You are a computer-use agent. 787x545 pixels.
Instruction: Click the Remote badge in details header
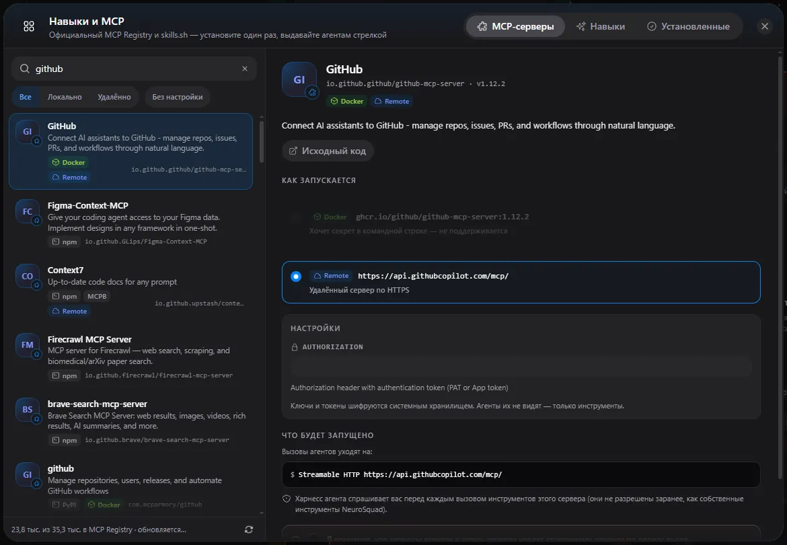tap(392, 102)
